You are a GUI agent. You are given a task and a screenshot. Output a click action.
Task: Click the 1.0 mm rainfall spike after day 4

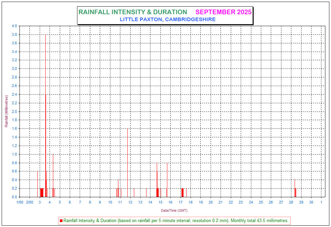point(53,175)
